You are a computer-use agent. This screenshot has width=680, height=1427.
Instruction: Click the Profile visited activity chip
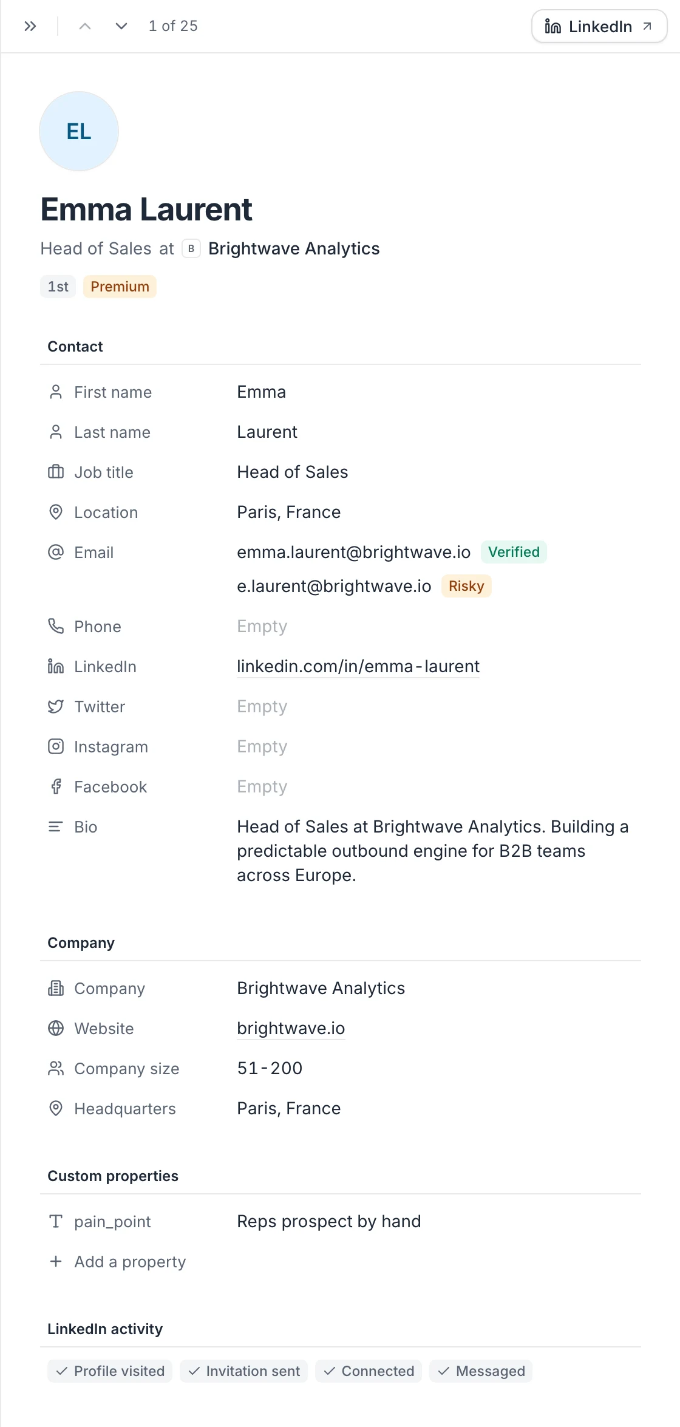point(110,1371)
